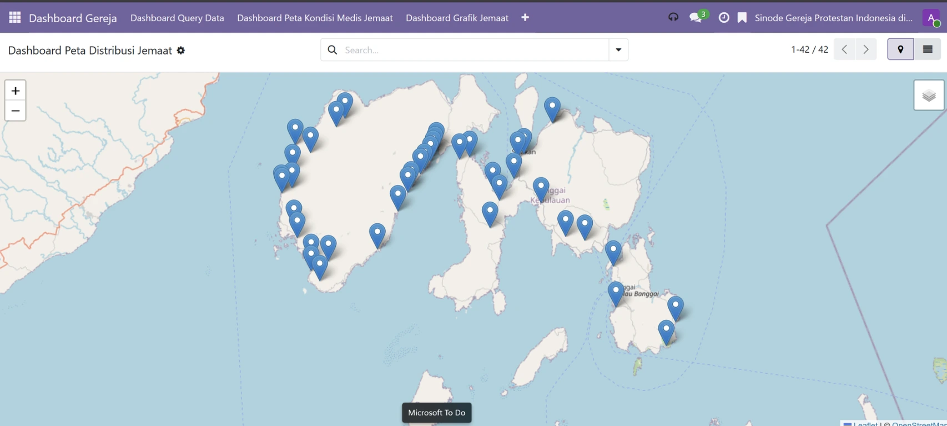Click the plus icon in the navbar

click(x=525, y=18)
